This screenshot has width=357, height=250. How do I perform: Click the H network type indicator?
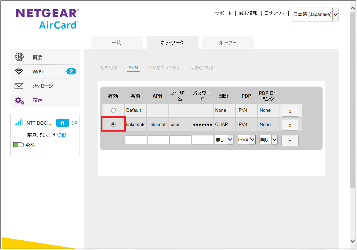(x=63, y=123)
